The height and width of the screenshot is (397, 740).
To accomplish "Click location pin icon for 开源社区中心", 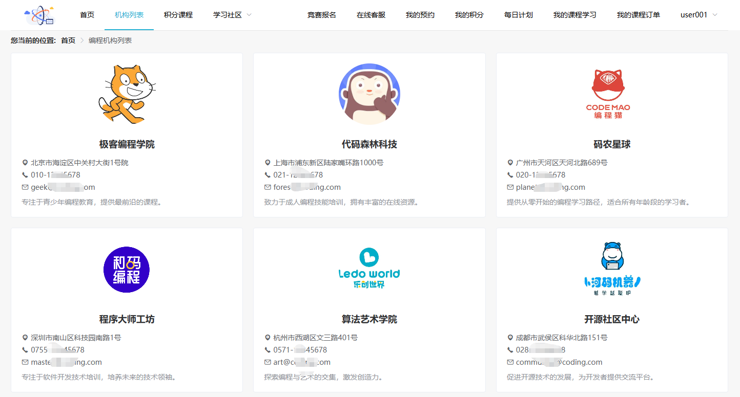I will [510, 338].
